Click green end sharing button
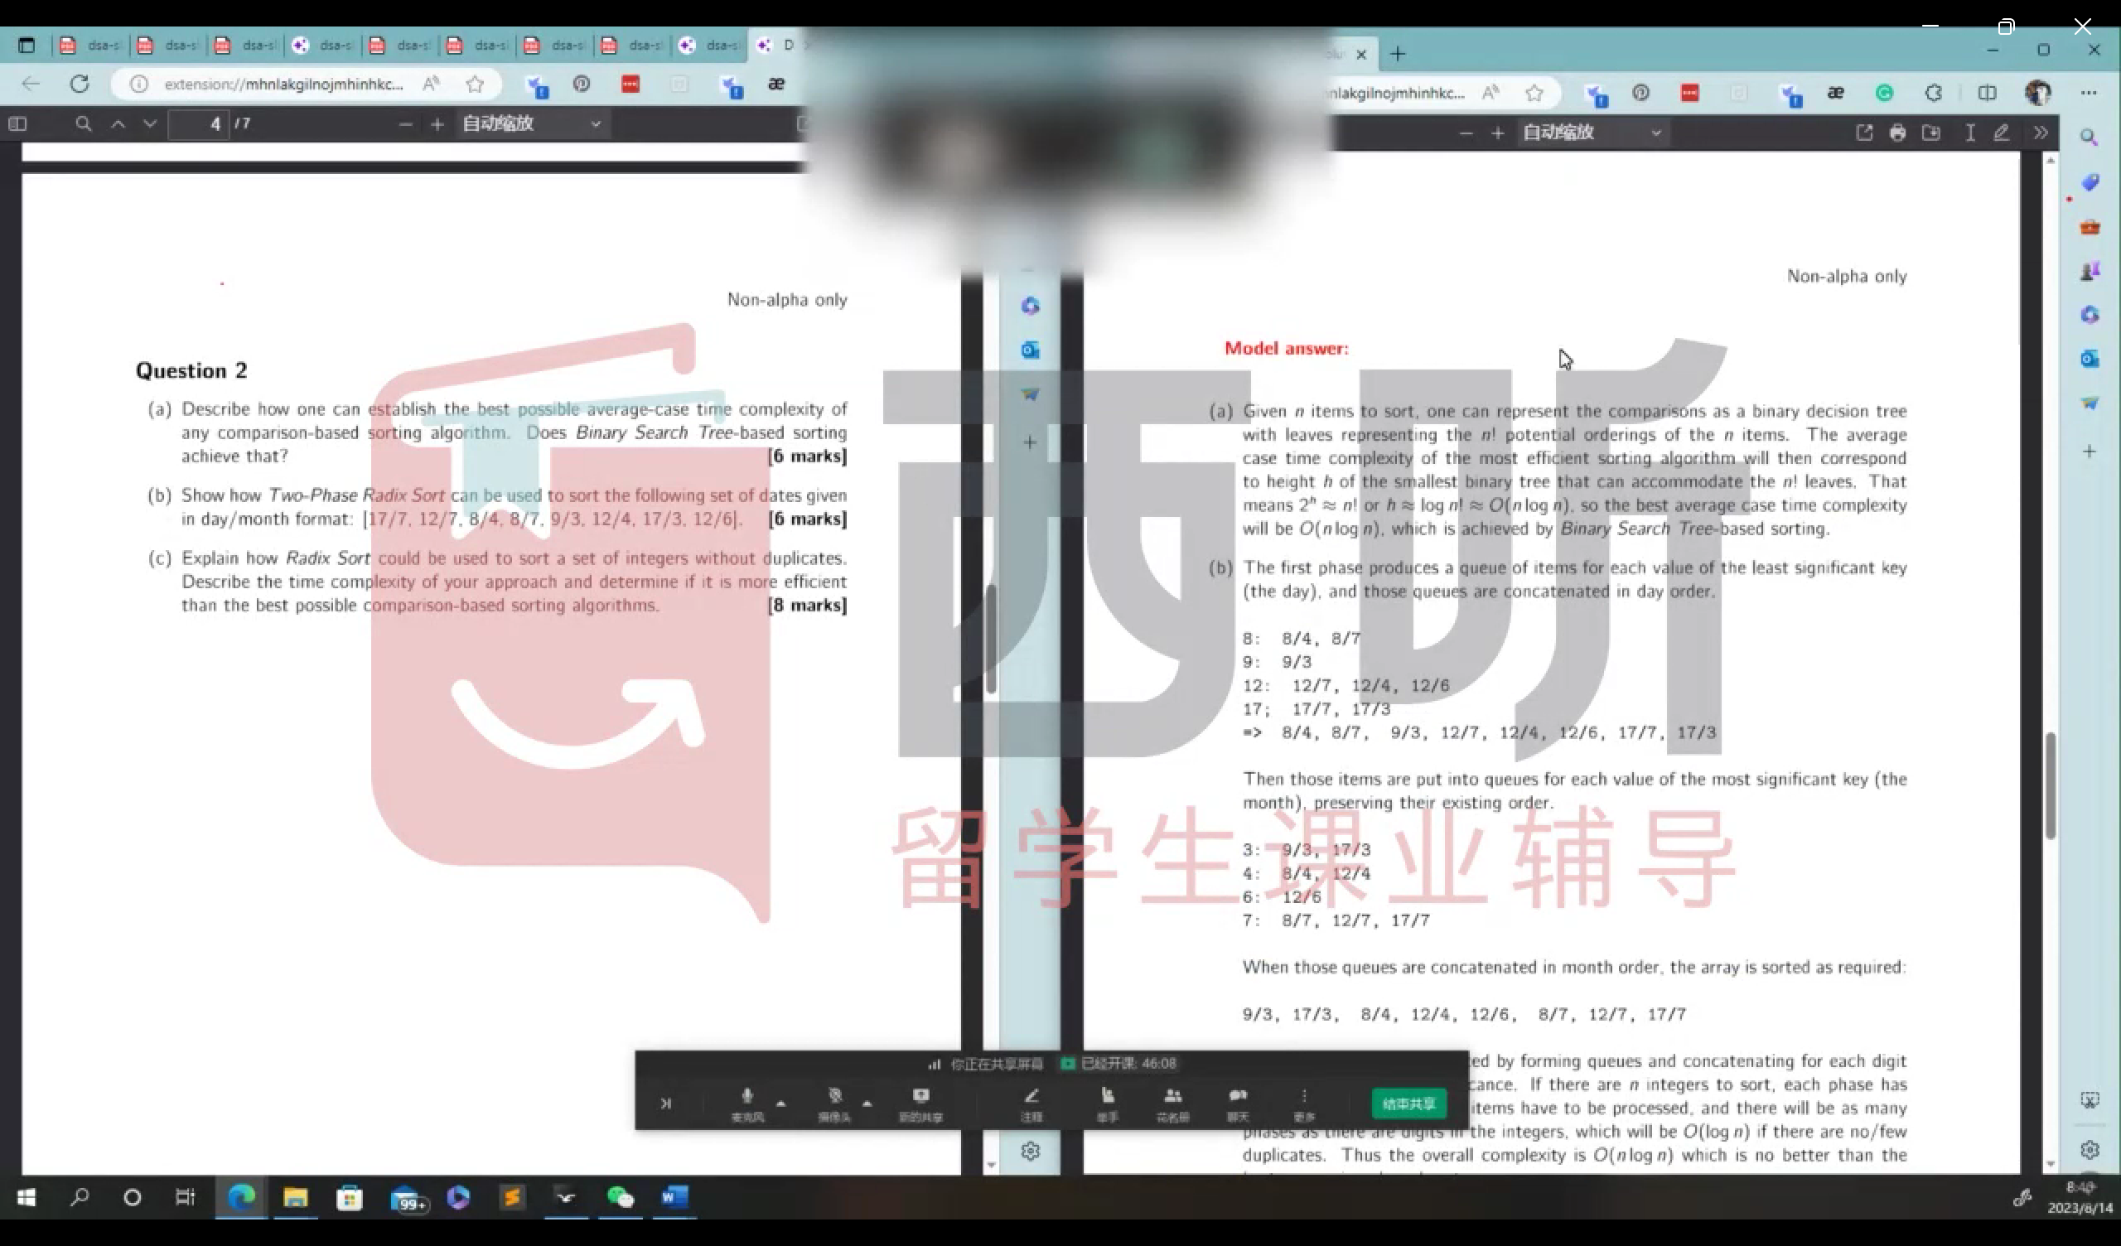 tap(1409, 1103)
